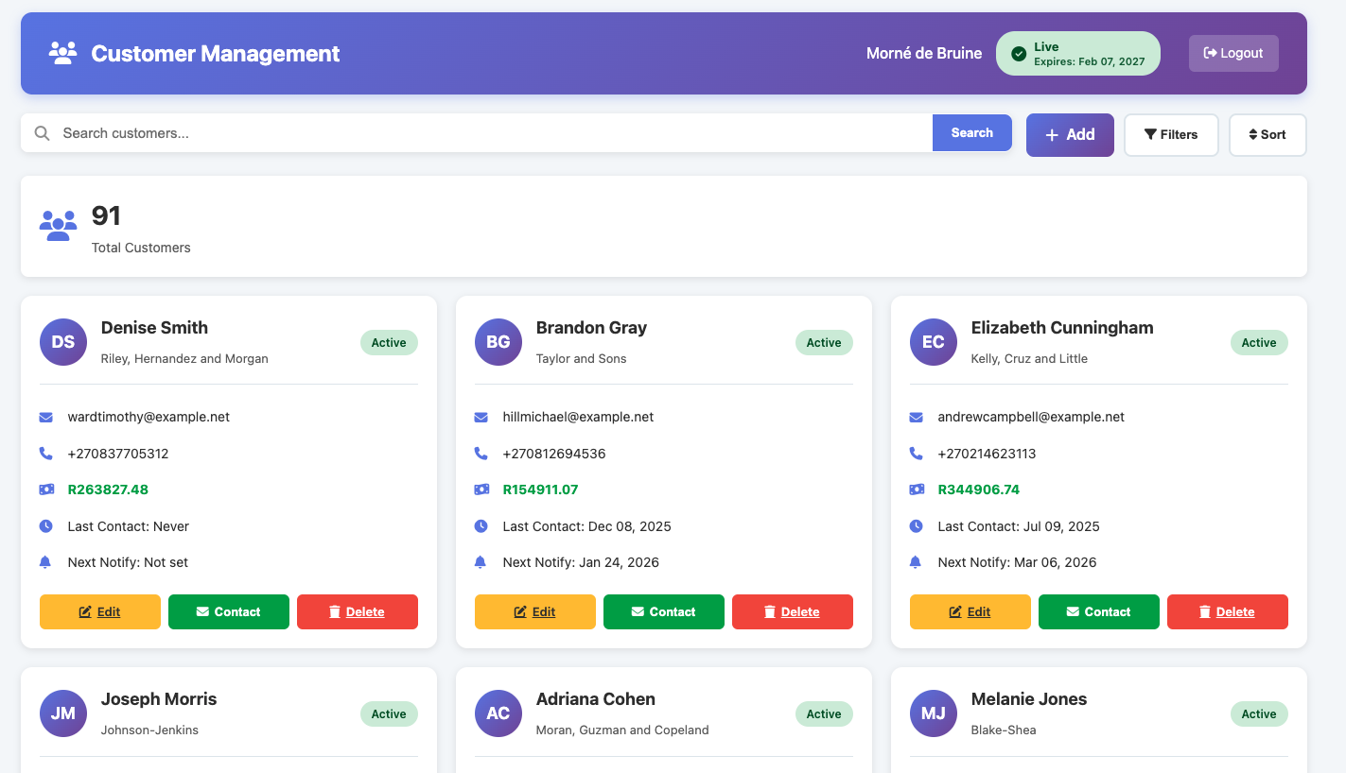Click inside the Search customers input field
Viewport: 1346px width, 773px height.
click(378, 133)
